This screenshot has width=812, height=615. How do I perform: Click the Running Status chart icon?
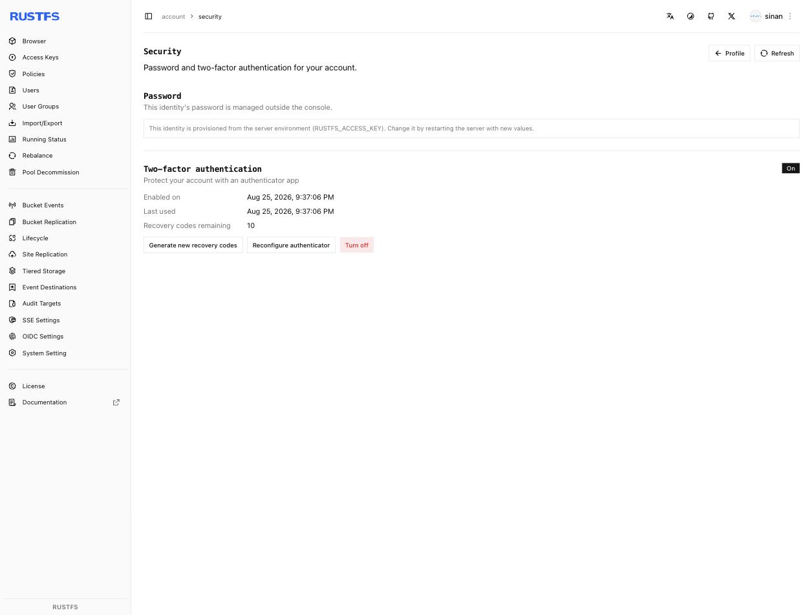tap(12, 139)
